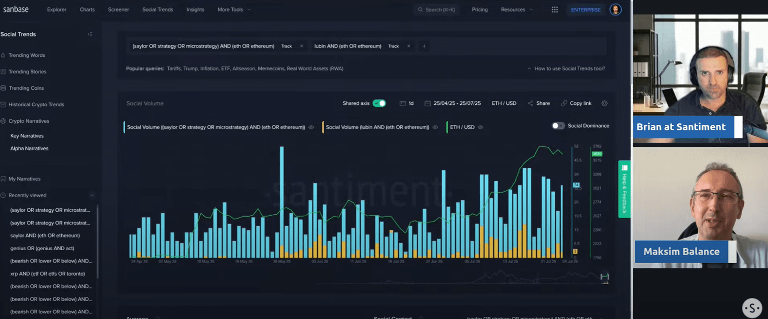Collapse the Recently viewed section
The height and width of the screenshot is (319, 768).
pyautogui.click(x=92, y=195)
